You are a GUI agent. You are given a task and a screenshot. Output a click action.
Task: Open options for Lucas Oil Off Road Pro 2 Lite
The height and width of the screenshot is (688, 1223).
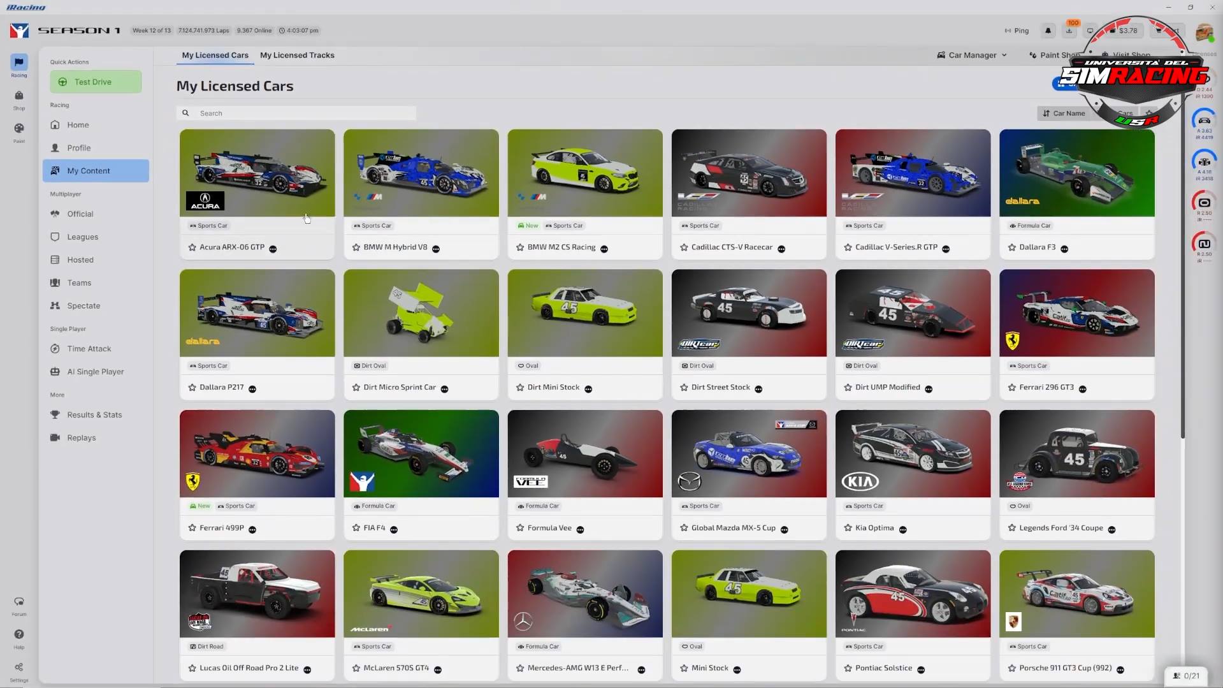(307, 670)
